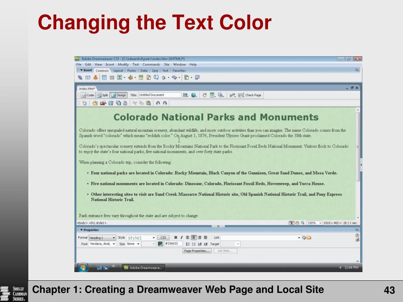The width and height of the screenshot is (403, 302).
Task: Click the Paste icon in Standard toolbar
Action: [148, 103]
